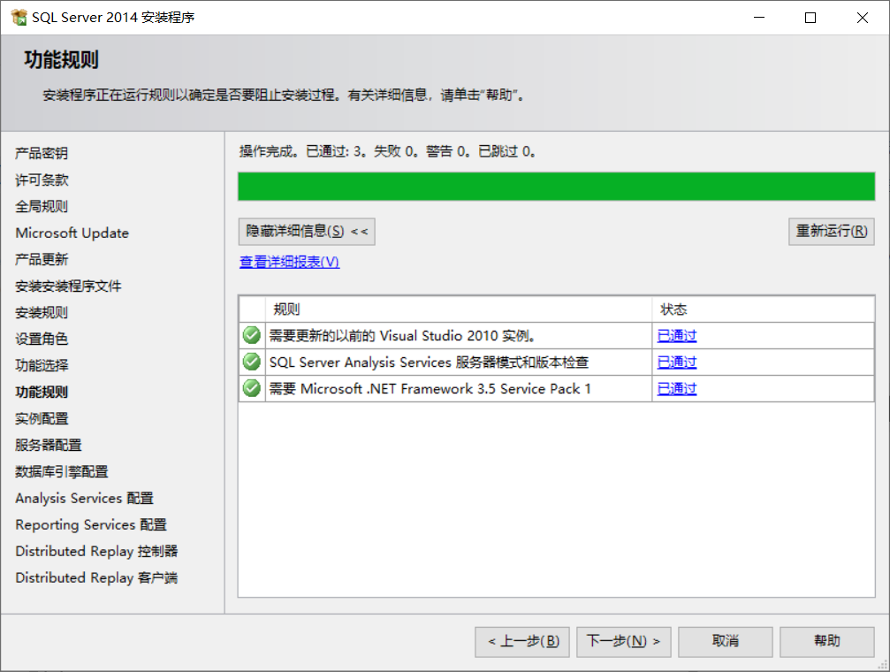Select 安装规则 step in sidebar

42,312
